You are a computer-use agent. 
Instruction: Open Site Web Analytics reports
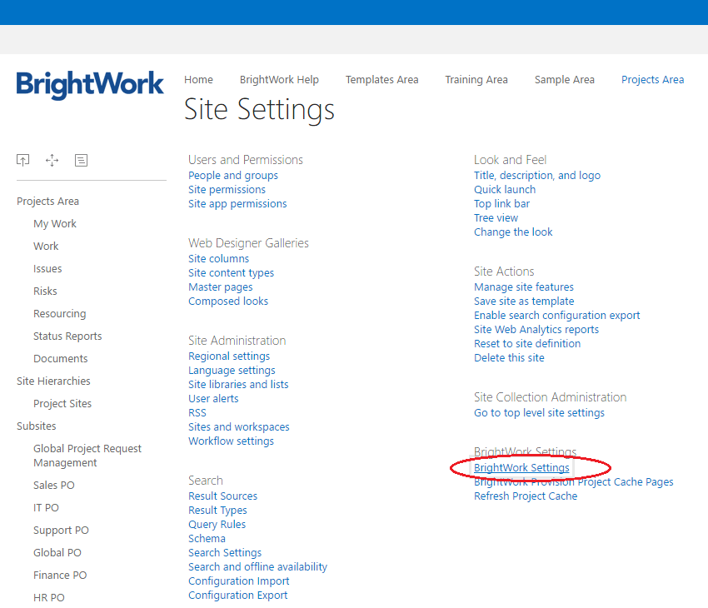pyautogui.click(x=536, y=330)
